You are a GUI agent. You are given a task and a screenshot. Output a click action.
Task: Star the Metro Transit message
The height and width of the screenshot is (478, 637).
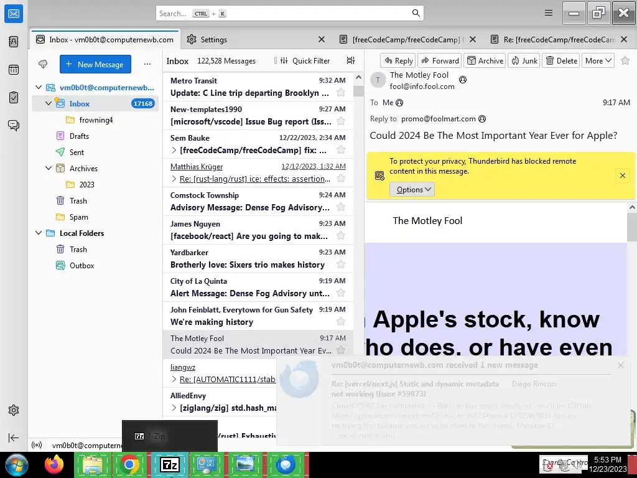click(x=341, y=93)
